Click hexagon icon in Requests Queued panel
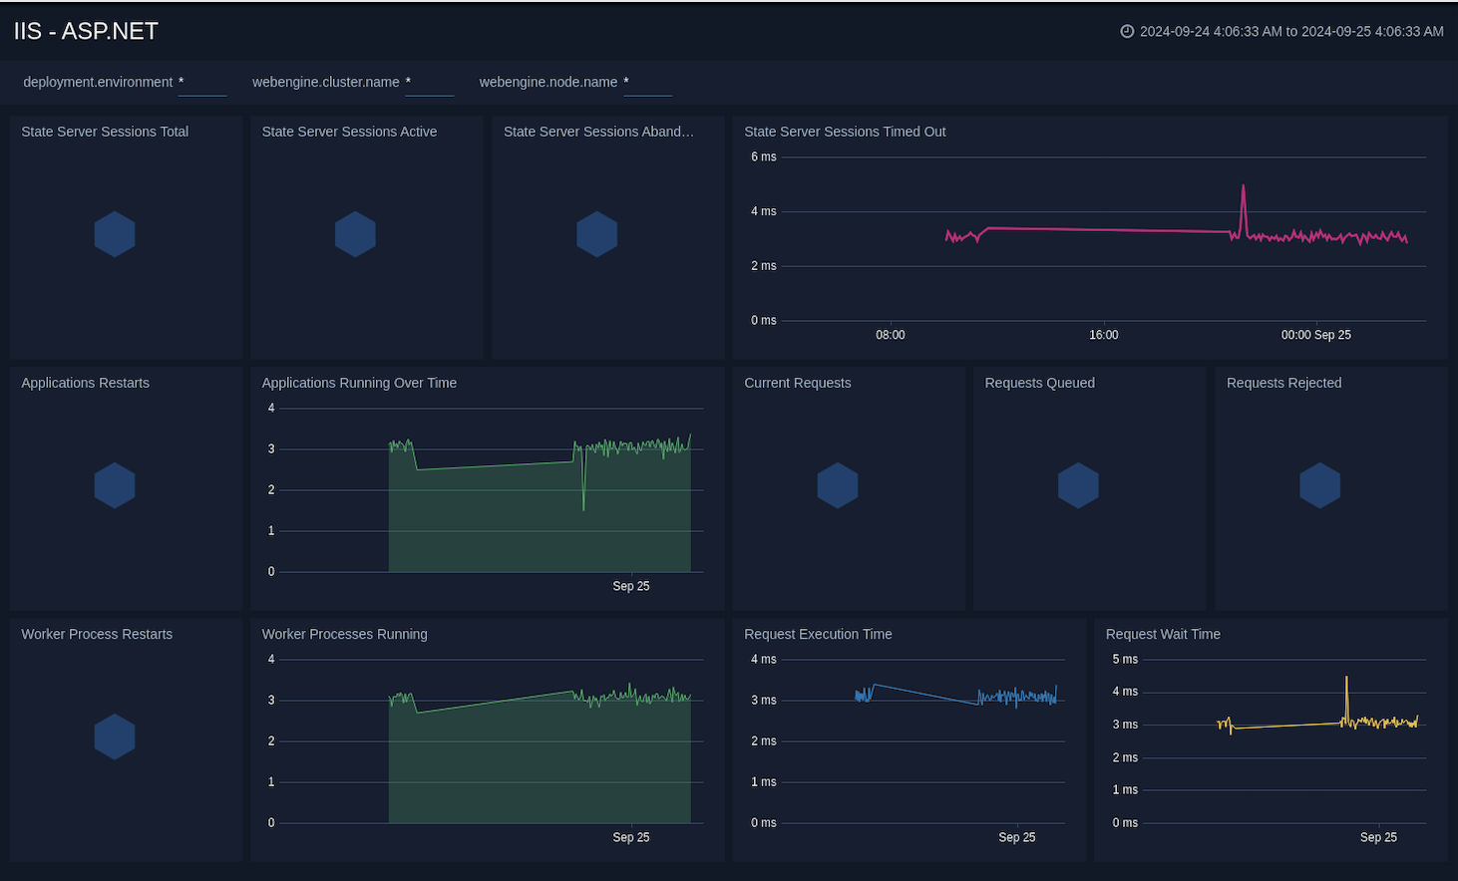This screenshot has height=881, width=1458. pyautogui.click(x=1078, y=485)
